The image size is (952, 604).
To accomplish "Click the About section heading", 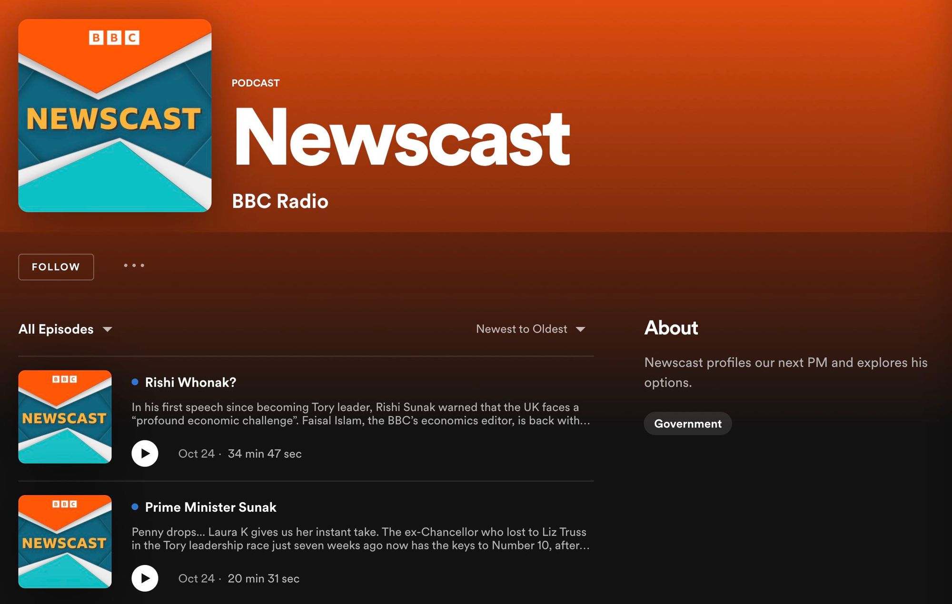I will [x=671, y=328].
